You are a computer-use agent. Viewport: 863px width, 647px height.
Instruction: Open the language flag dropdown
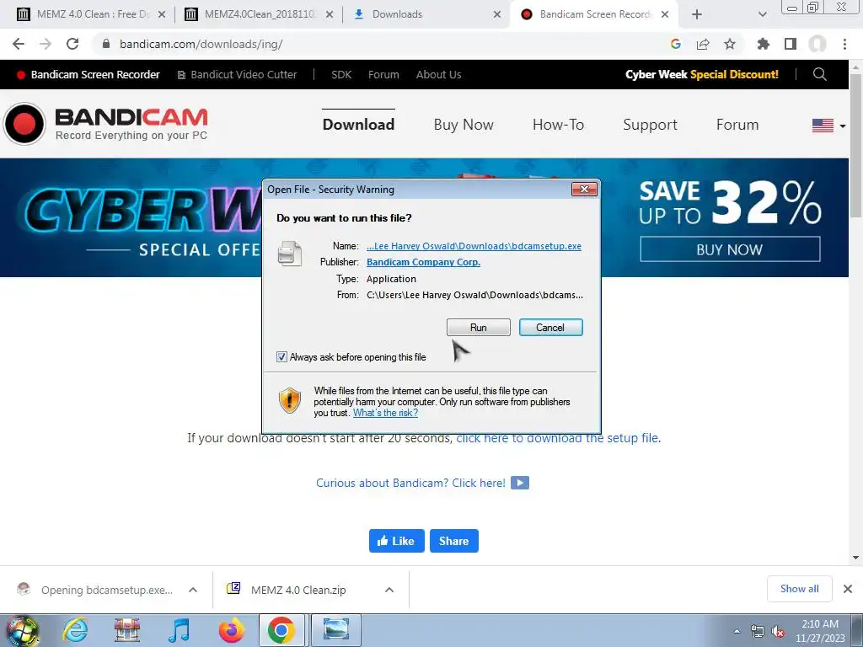(x=829, y=126)
